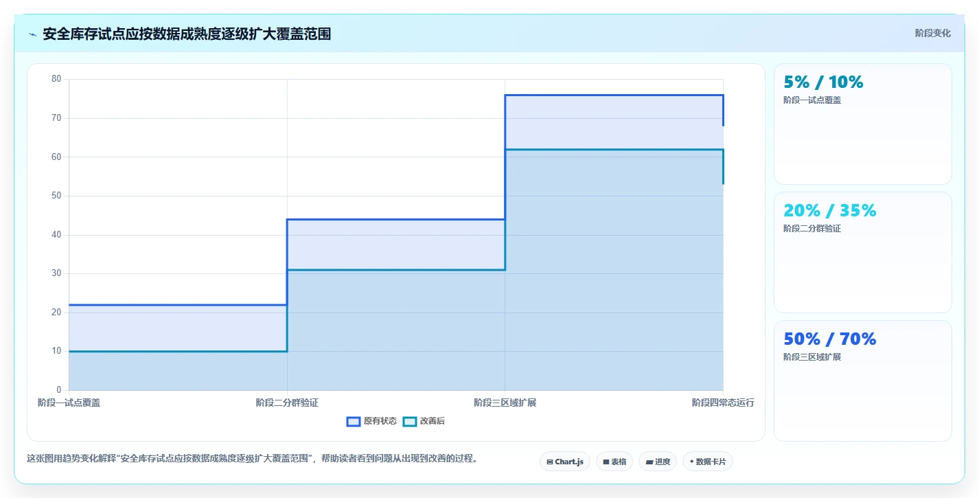Click the y-axis value 40

click(x=56, y=235)
